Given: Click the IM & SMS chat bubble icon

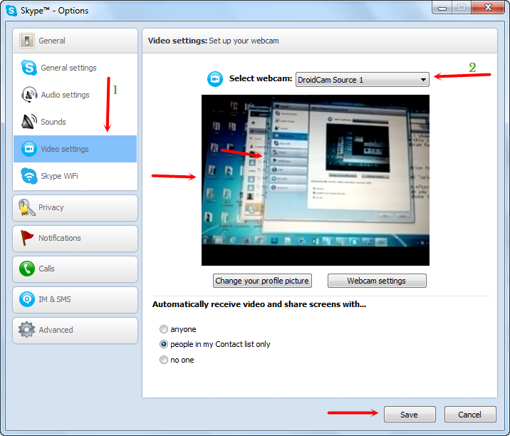Looking at the screenshot, I should click(x=26, y=299).
